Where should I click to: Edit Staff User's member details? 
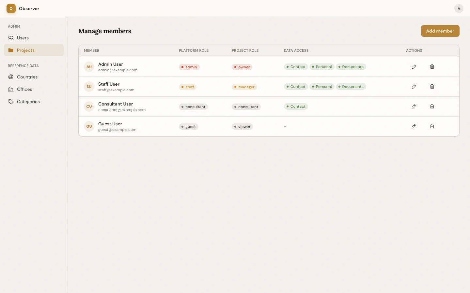[414, 87]
